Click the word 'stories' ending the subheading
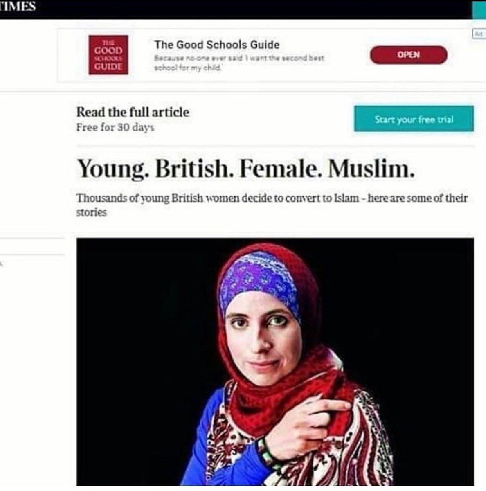The image size is (486, 491). click(91, 212)
